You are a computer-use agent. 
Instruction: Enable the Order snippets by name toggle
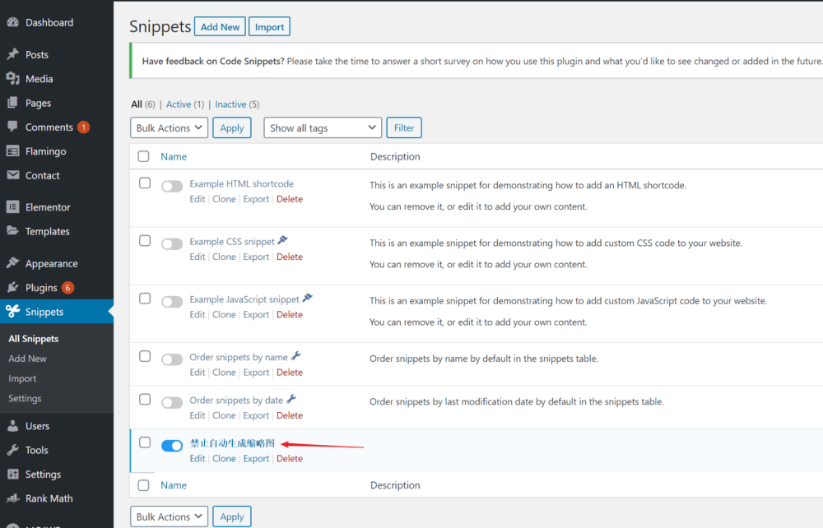tap(172, 359)
